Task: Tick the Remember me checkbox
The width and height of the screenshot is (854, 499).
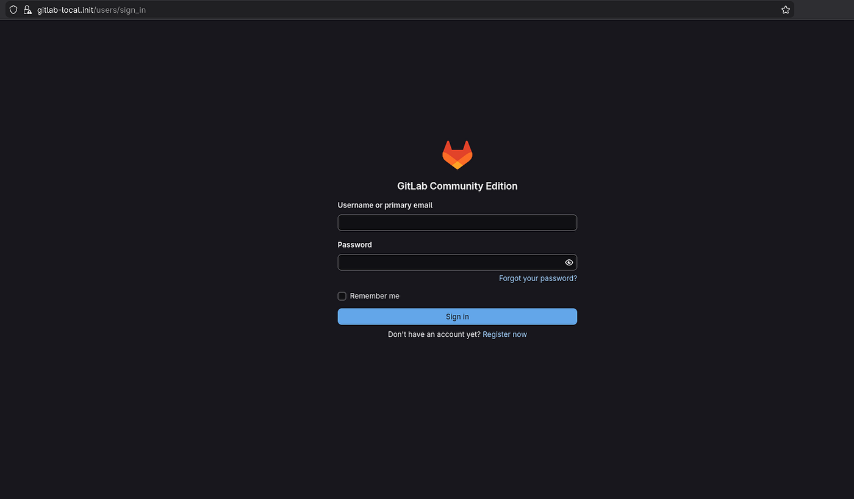Action: [x=342, y=296]
